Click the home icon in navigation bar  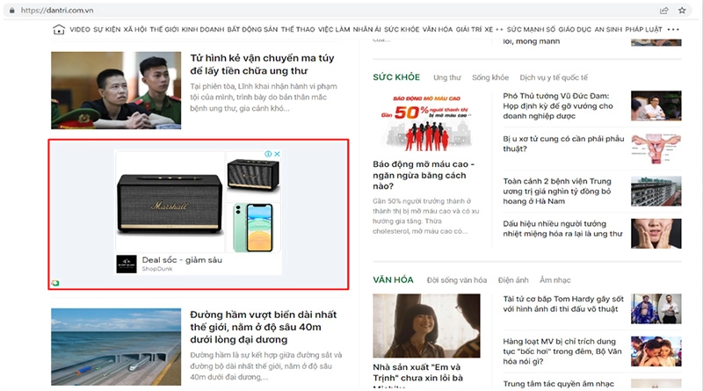coord(59,29)
